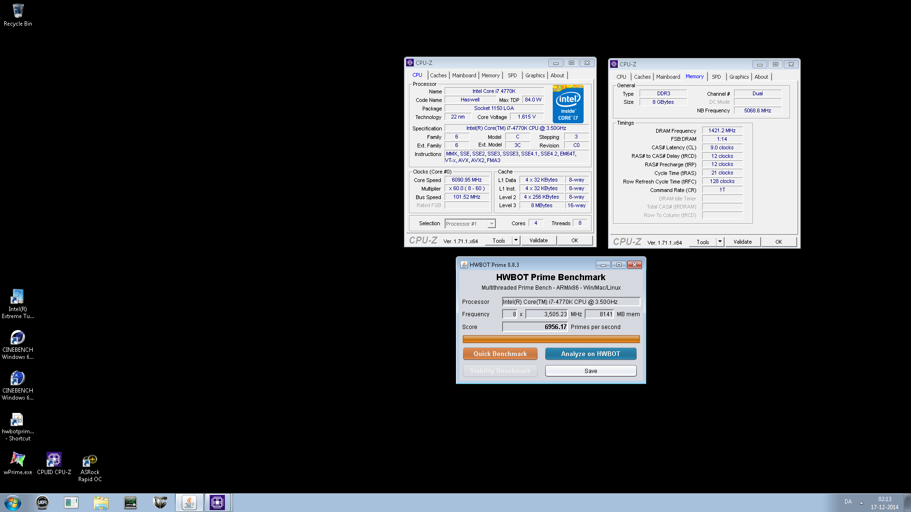The width and height of the screenshot is (911, 512).
Task: Switch to Caches tab in left CPU-Z
Action: [x=438, y=75]
